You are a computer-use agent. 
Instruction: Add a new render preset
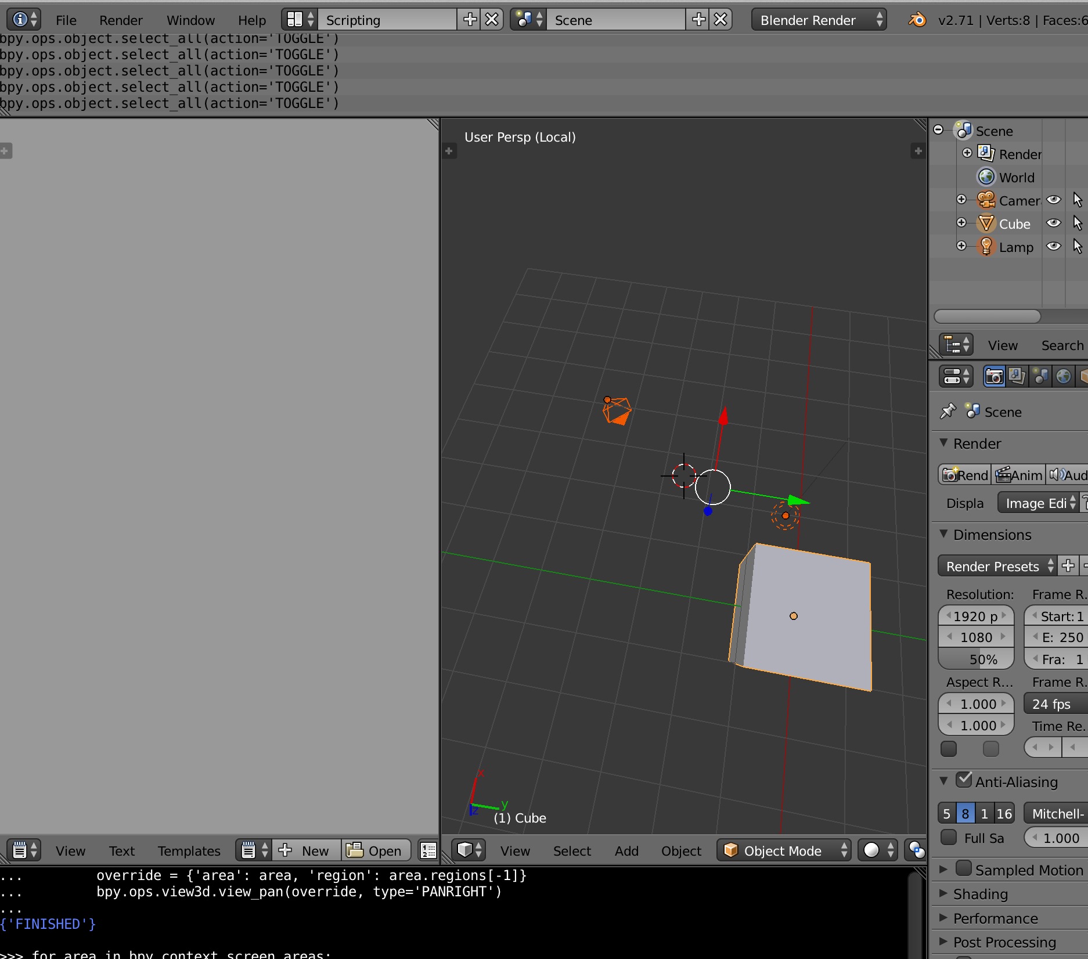click(x=1068, y=566)
